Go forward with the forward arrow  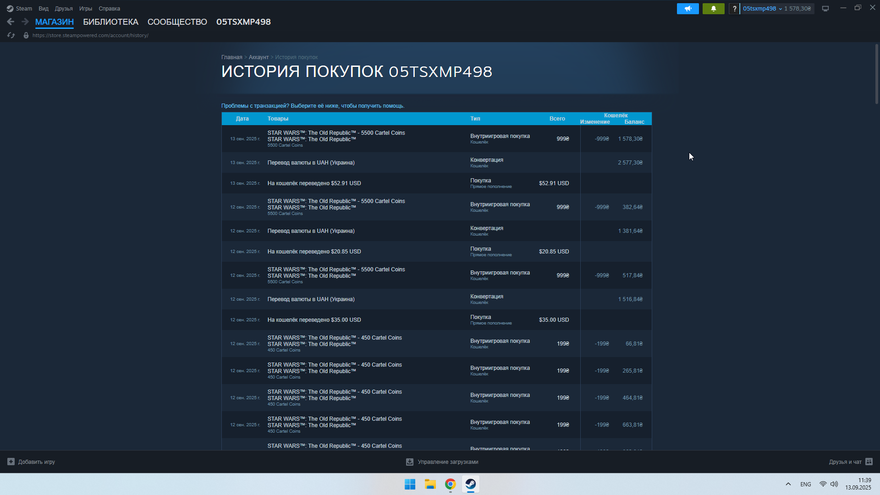pos(25,22)
